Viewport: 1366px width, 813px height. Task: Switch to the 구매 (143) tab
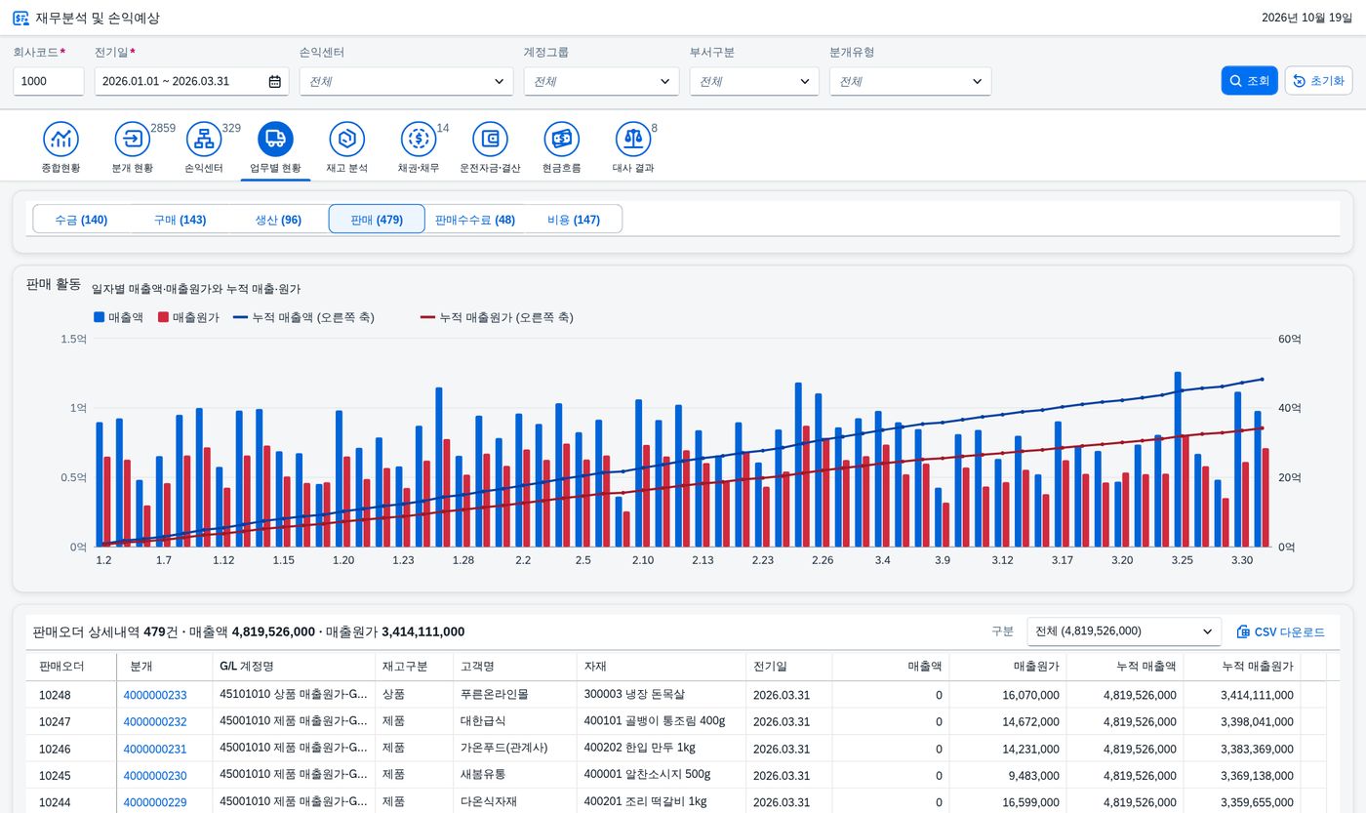point(180,220)
